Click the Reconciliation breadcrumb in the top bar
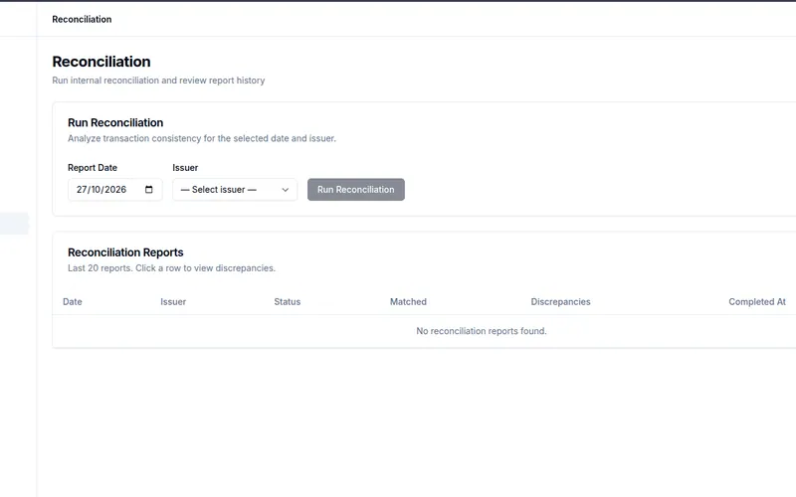The image size is (796, 497). pos(82,19)
